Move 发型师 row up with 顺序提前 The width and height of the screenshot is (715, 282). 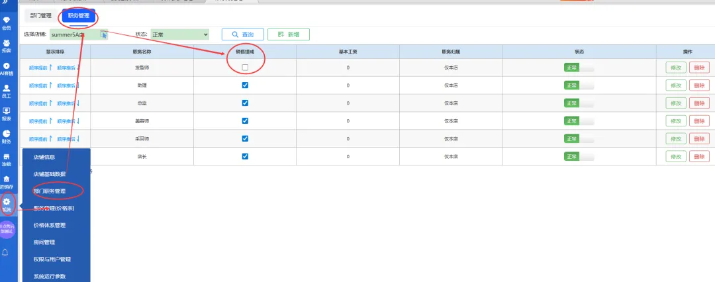[40, 68]
